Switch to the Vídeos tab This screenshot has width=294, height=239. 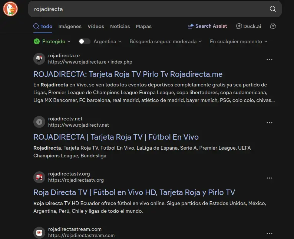coord(96,26)
